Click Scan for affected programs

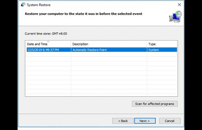(155, 104)
